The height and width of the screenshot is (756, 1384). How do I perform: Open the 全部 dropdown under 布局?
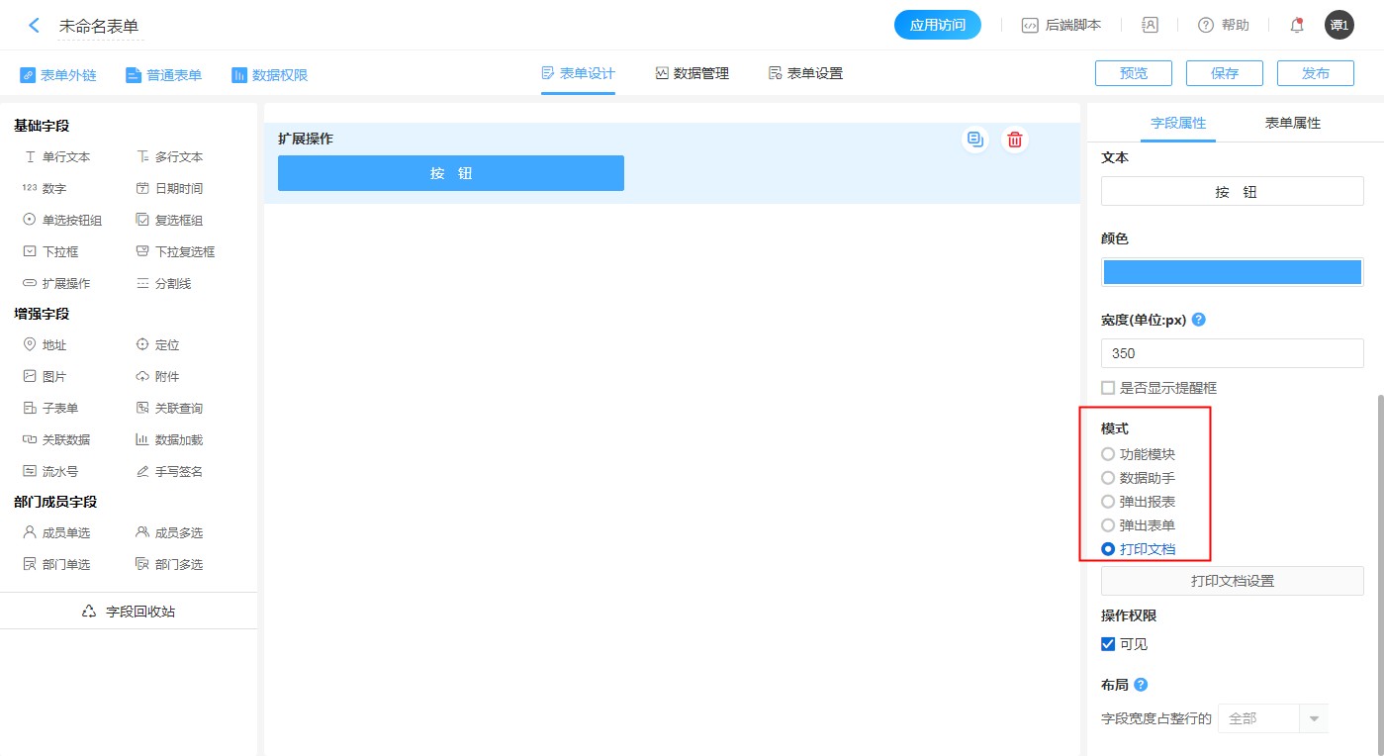(x=1273, y=718)
